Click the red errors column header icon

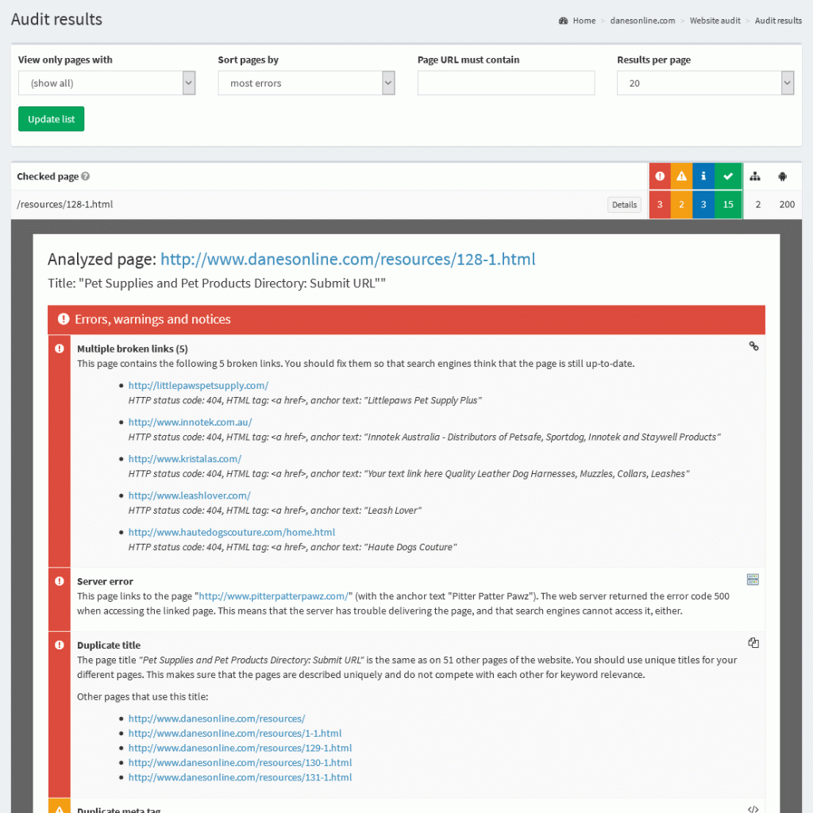coord(660,176)
